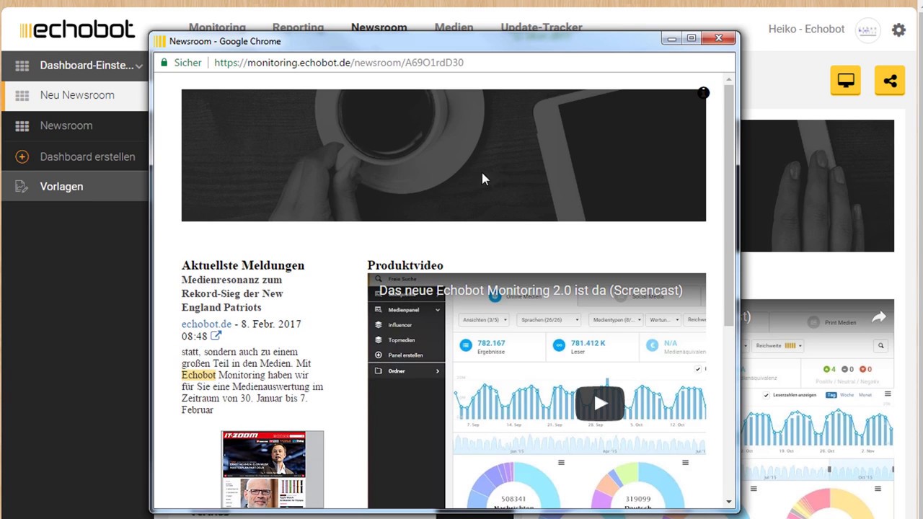
Task: Open the New England Patriots article headline
Action: 232,293
